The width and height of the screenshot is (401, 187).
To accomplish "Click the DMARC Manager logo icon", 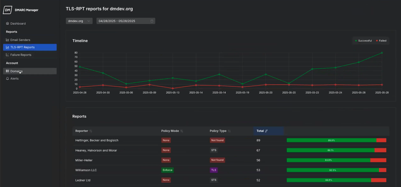I will click(7, 10).
